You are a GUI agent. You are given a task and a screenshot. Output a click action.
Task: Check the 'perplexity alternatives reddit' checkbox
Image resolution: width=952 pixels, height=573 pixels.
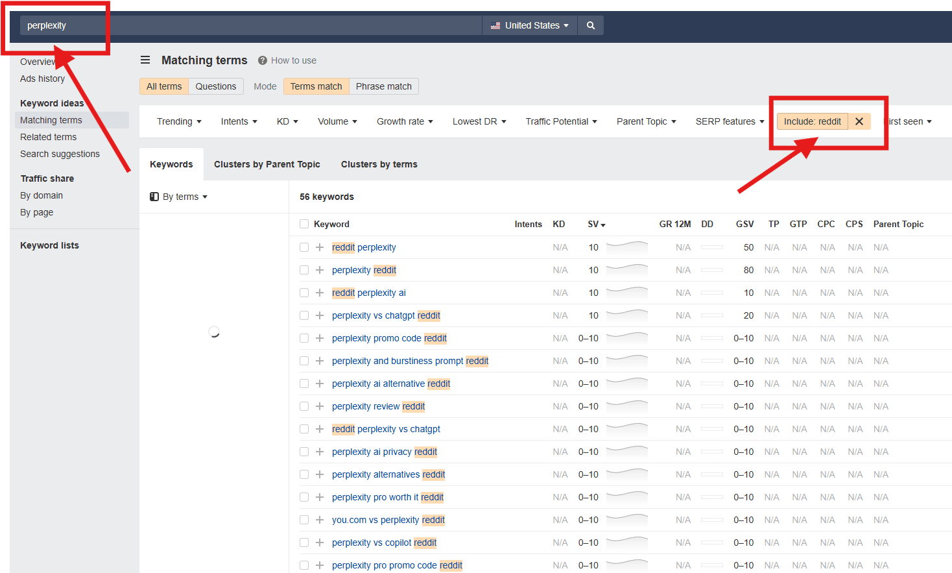[304, 474]
